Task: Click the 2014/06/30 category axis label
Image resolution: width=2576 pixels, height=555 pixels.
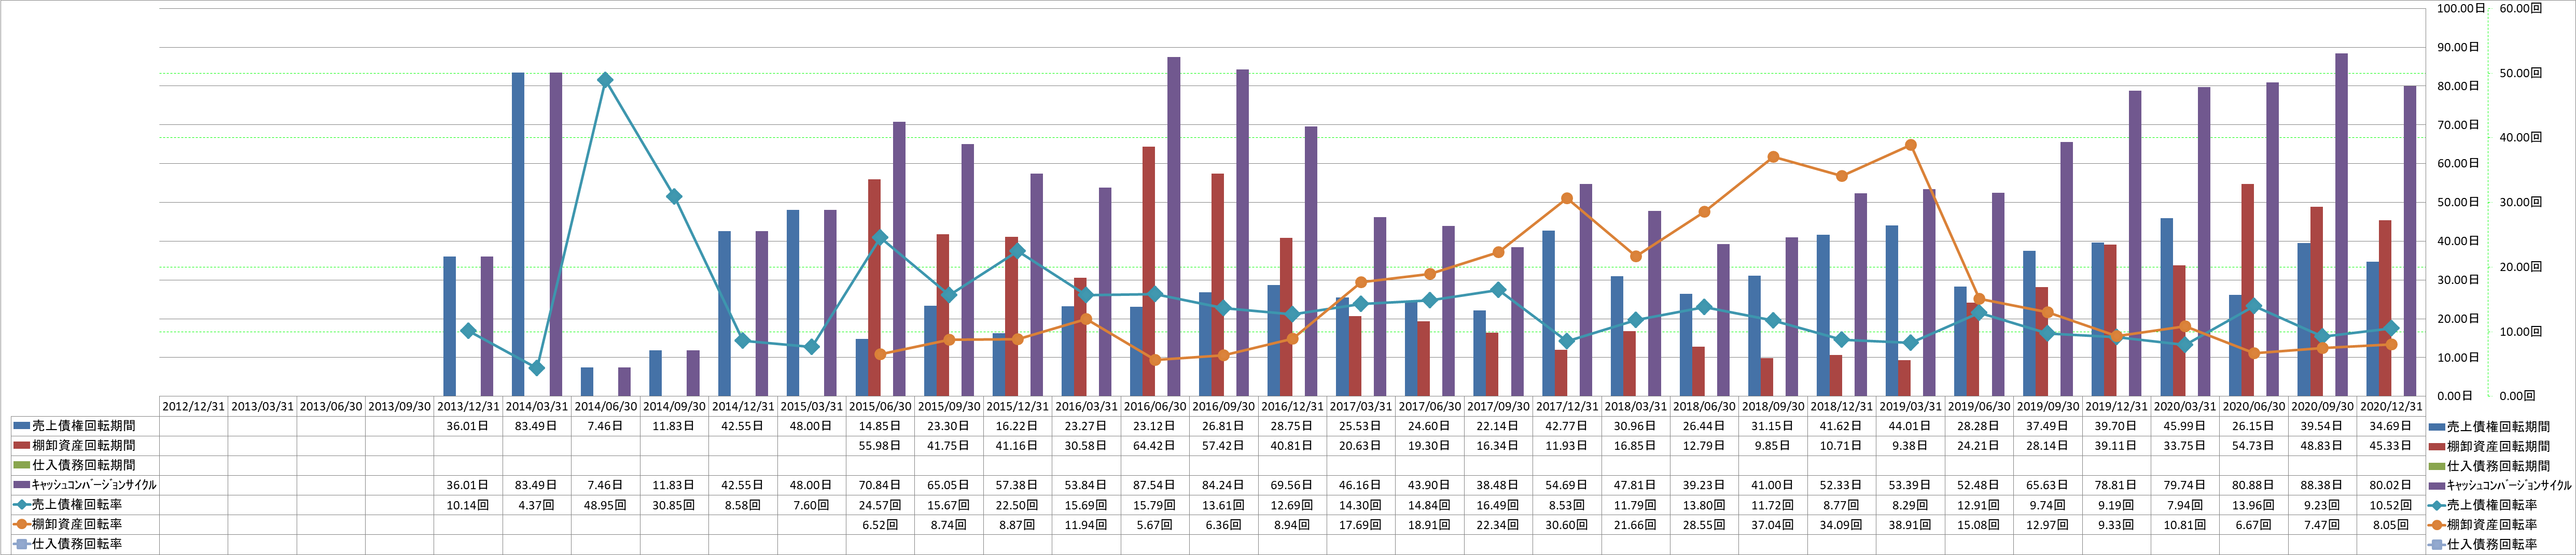Action: click(x=605, y=407)
